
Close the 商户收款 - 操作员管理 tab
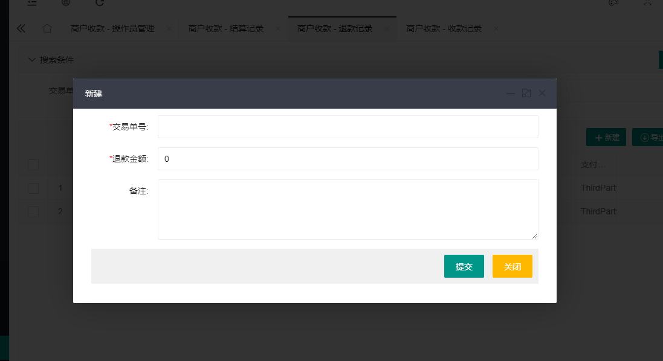[168, 28]
